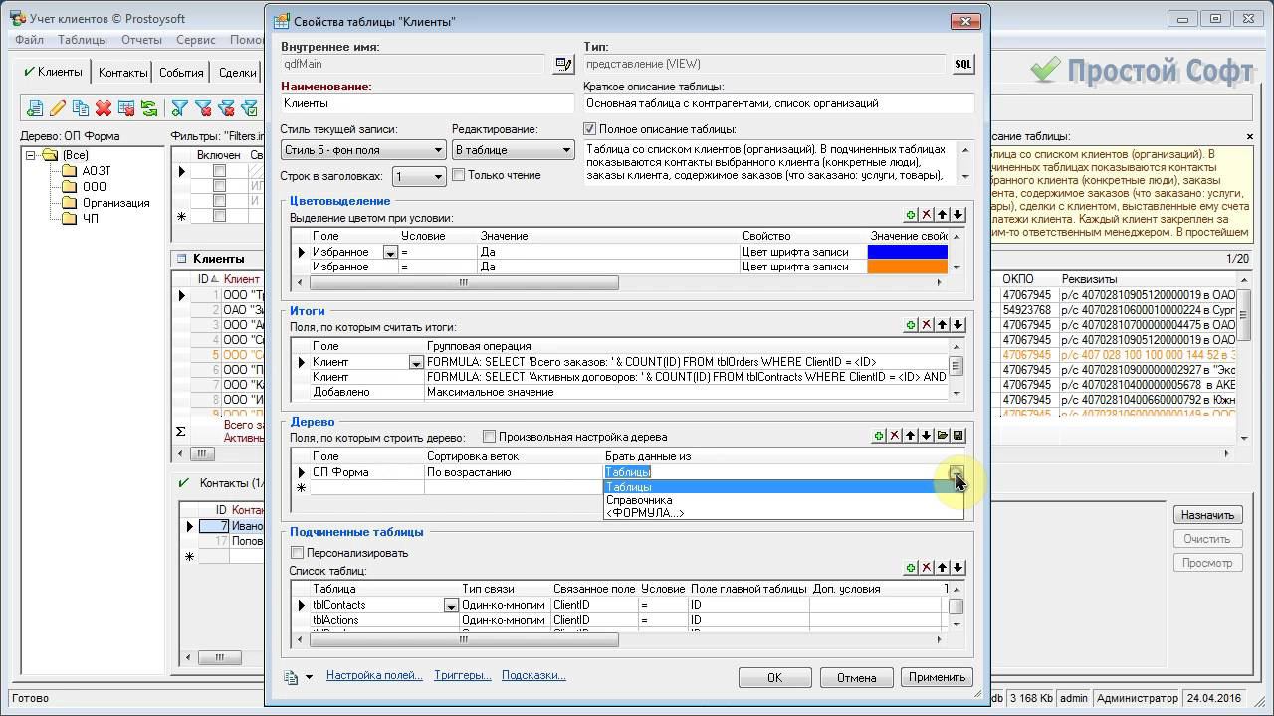Click the OK button
The image size is (1274, 716).
(x=774, y=677)
